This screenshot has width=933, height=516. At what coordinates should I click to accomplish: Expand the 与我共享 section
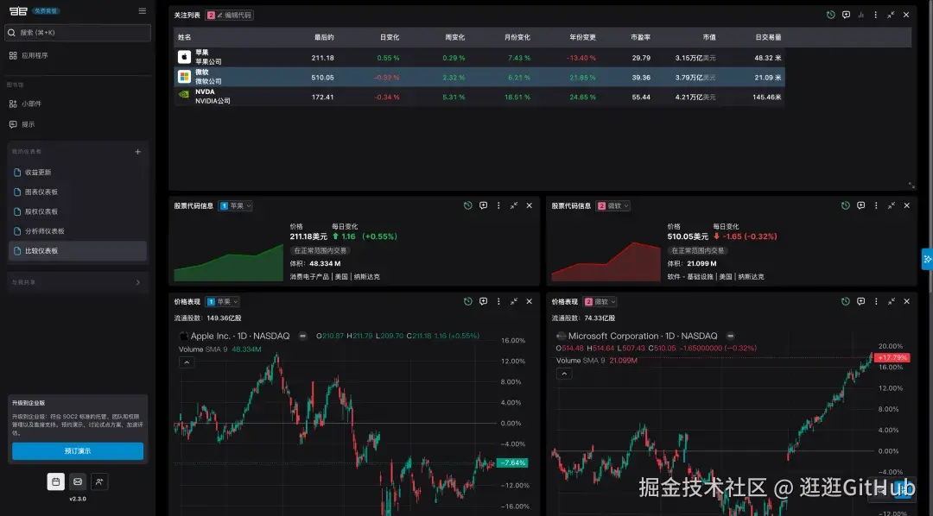(78, 282)
